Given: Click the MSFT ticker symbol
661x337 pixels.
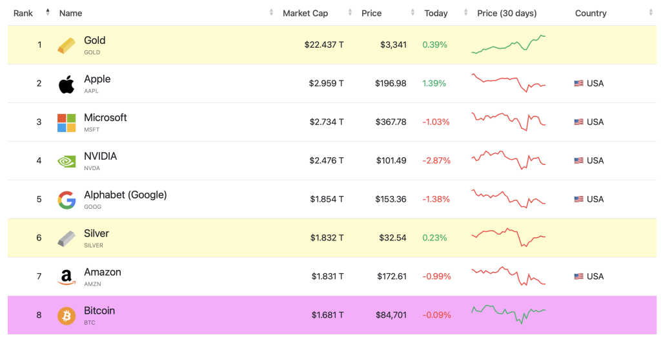Looking at the screenshot, I should pyautogui.click(x=92, y=130).
